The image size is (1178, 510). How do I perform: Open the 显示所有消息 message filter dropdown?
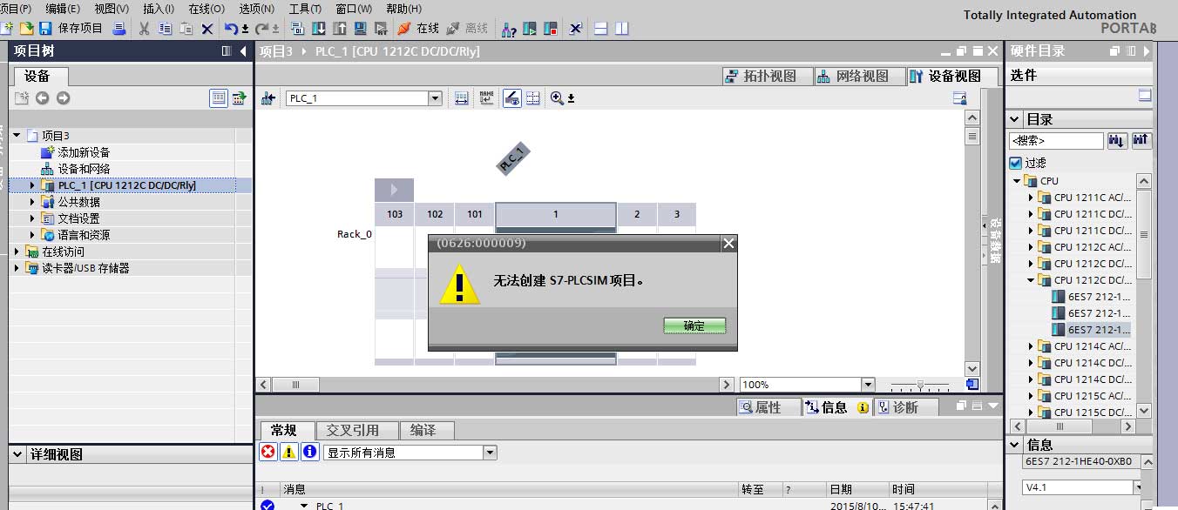490,453
